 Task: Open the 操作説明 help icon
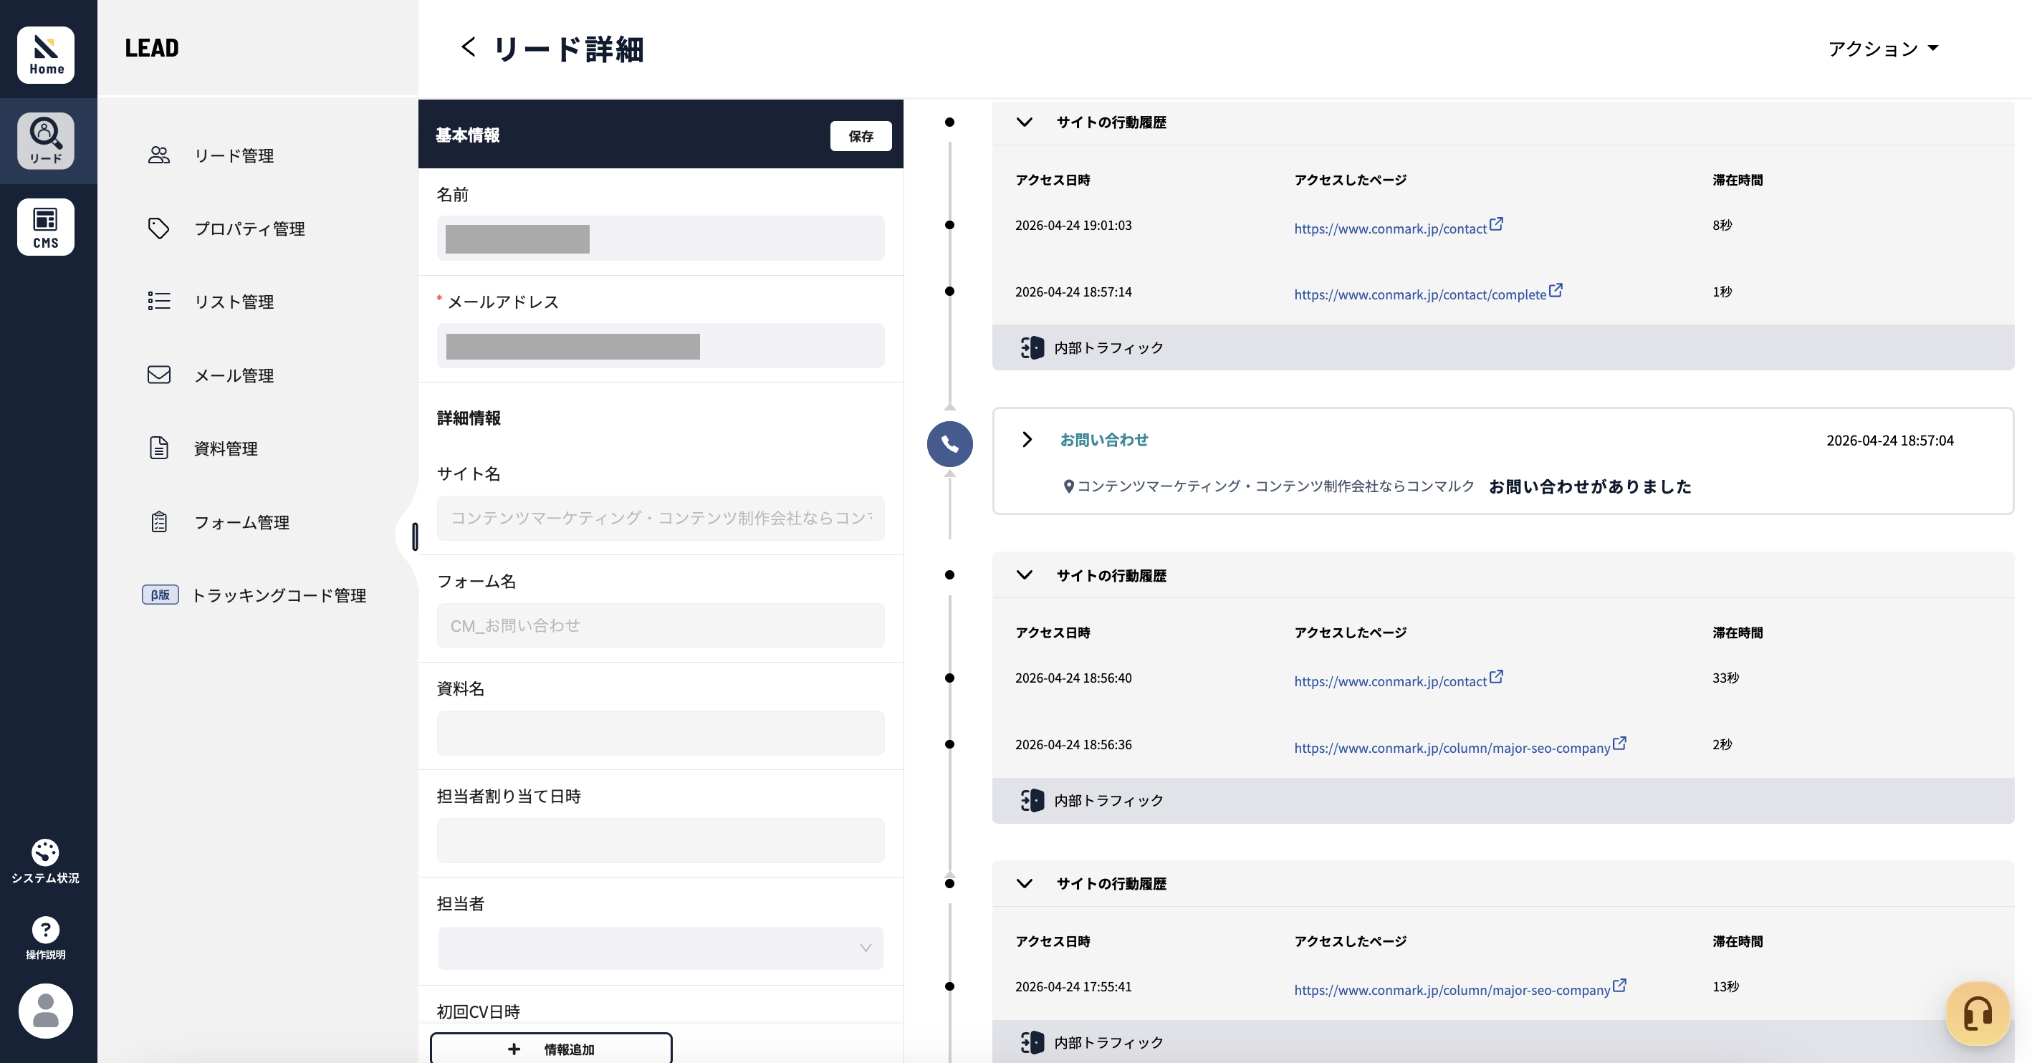coord(45,938)
